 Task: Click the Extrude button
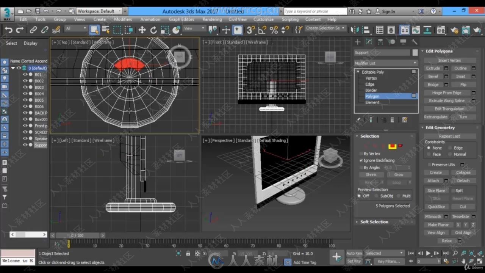(433, 68)
